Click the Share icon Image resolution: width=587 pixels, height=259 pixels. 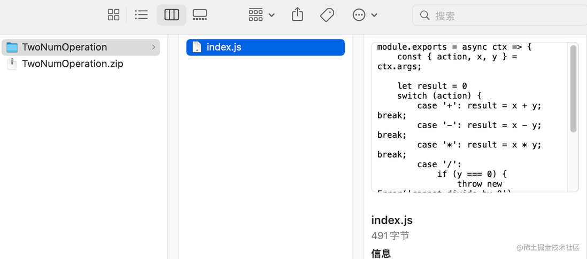(x=297, y=15)
